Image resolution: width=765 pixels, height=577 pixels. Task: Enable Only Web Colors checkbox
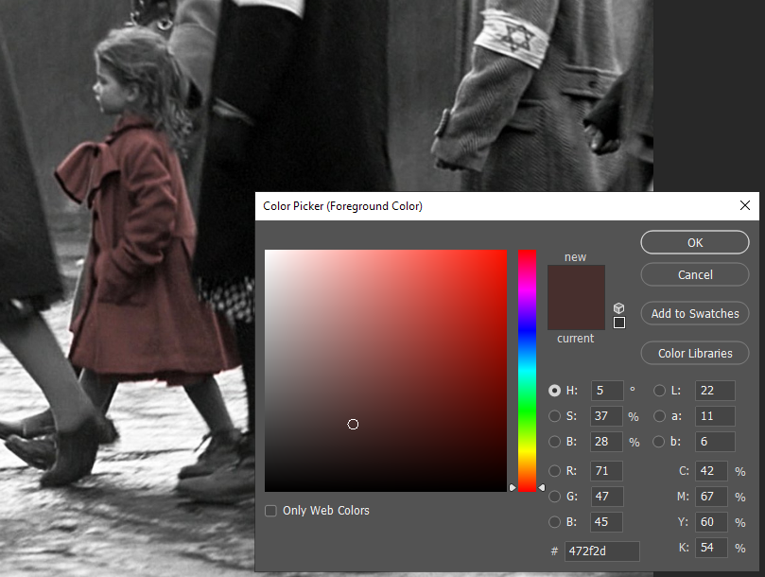pyautogui.click(x=270, y=511)
